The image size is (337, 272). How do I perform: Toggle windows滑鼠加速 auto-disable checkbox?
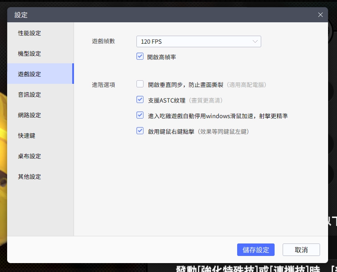(140, 115)
